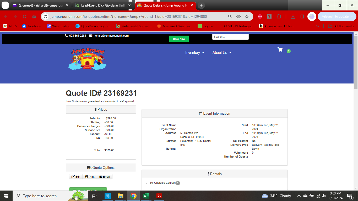Click the green Book Now button
The width and height of the screenshot is (358, 201).
[179, 39]
